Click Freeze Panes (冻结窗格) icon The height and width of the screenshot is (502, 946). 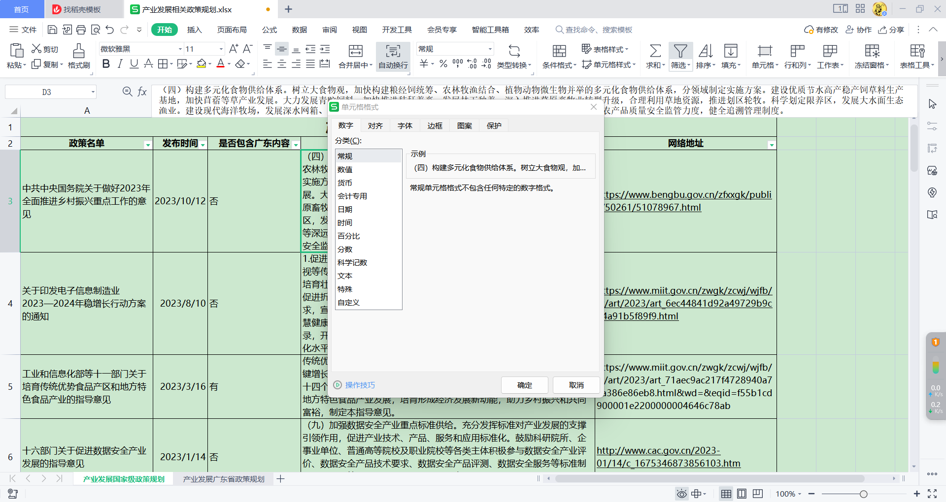[872, 51]
